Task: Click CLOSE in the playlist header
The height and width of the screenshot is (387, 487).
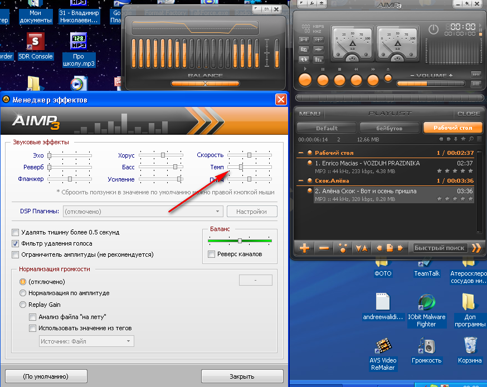Action: tap(469, 114)
